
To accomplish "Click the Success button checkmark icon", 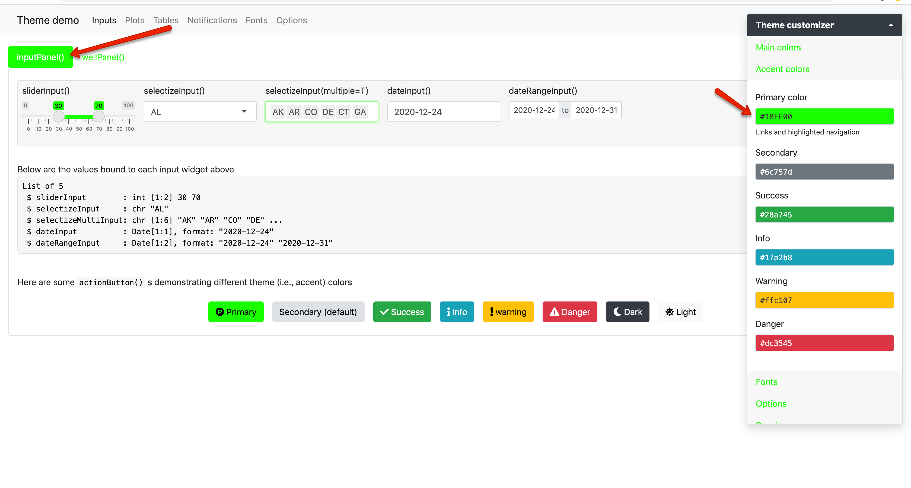I will click(384, 312).
